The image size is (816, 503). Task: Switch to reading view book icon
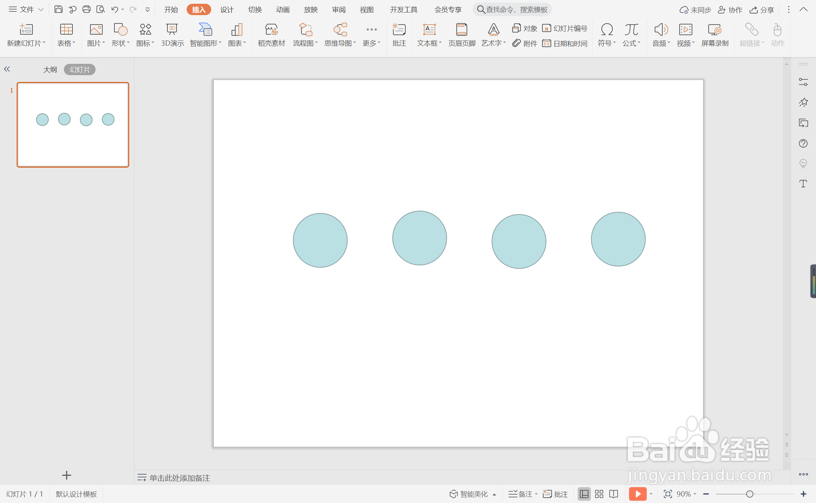pos(614,494)
